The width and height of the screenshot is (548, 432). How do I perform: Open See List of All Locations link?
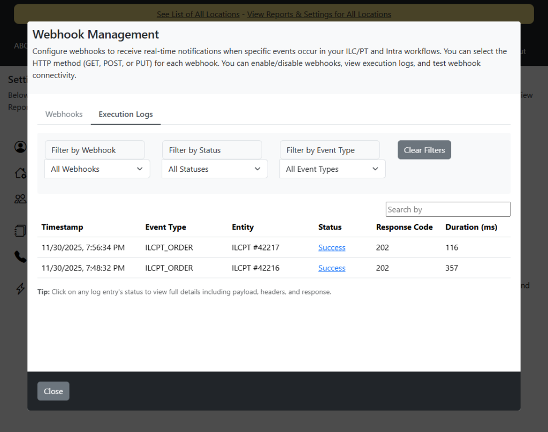198,14
